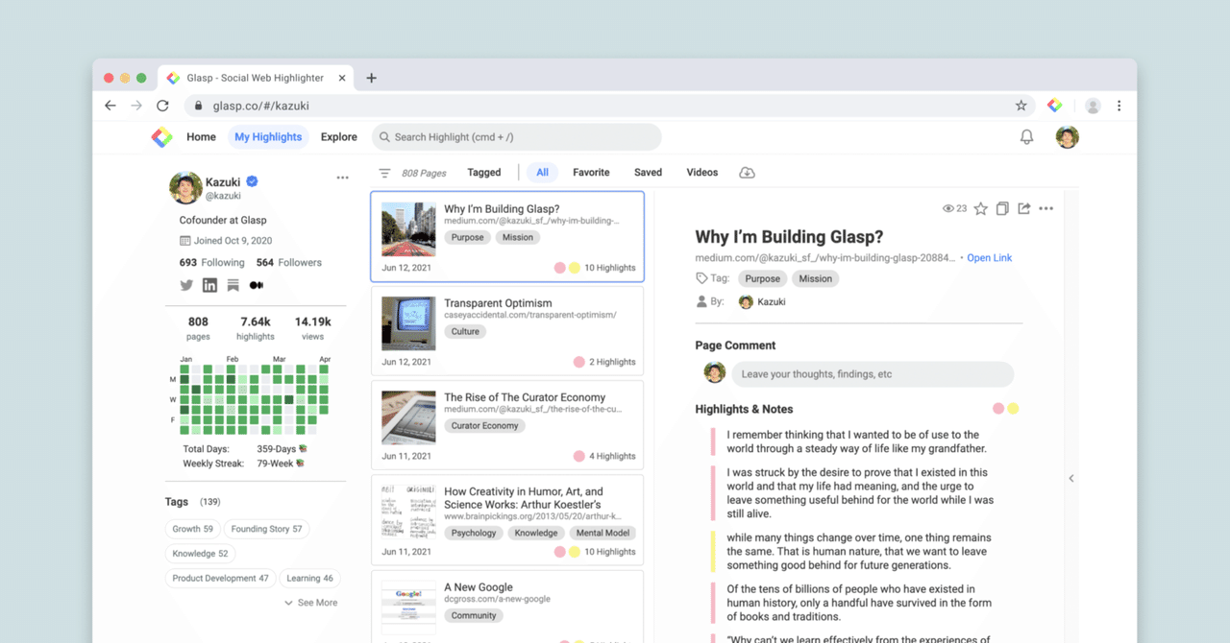Click the Mission tag in the detail panel
Screen dimensions: 1230x643
coord(815,278)
